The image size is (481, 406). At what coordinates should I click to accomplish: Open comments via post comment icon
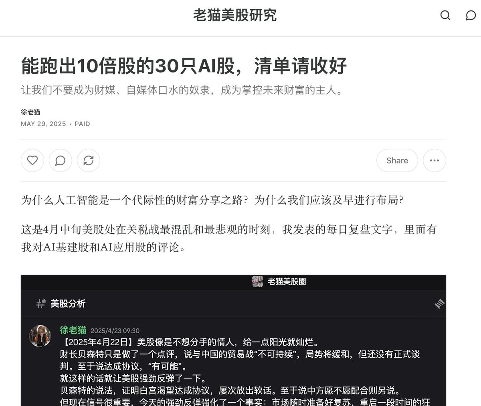[61, 160]
